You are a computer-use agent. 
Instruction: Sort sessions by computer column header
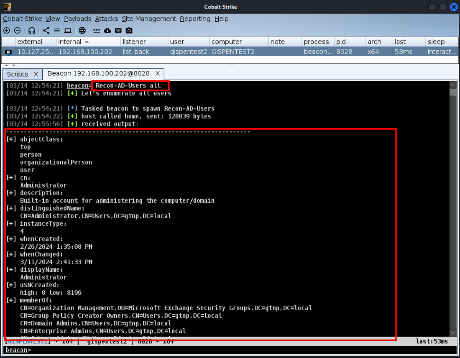pyautogui.click(x=239, y=42)
